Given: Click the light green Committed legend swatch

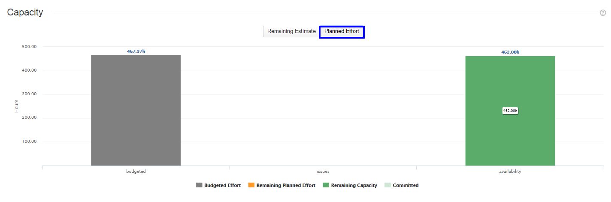Looking at the screenshot, I should pyautogui.click(x=388, y=185).
